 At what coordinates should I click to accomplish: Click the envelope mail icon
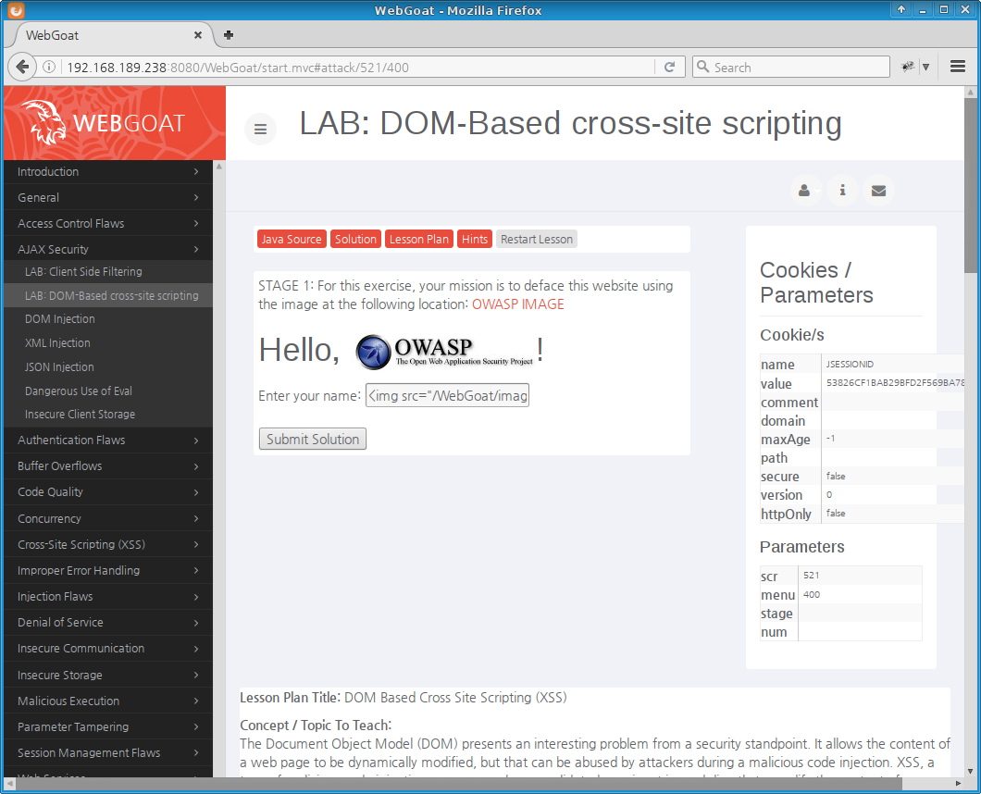click(x=878, y=191)
